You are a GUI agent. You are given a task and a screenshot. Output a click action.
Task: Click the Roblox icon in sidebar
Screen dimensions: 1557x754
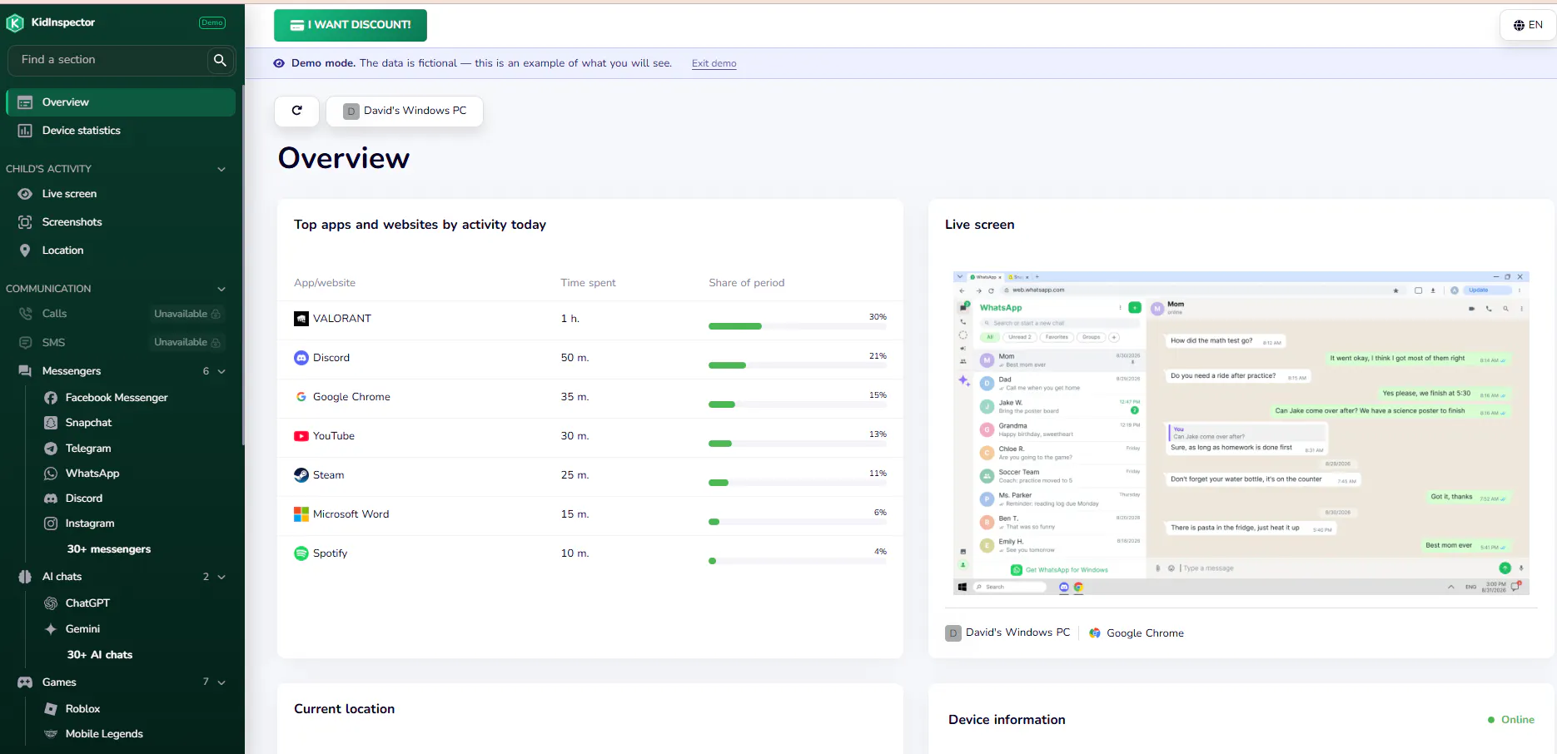coord(51,709)
